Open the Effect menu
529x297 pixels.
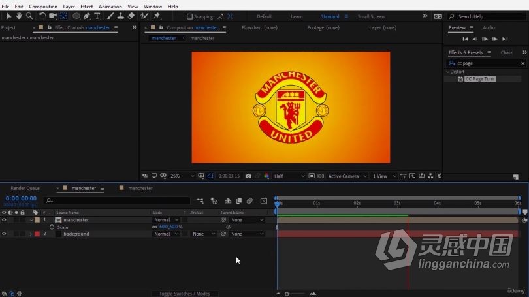pyautogui.click(x=86, y=7)
